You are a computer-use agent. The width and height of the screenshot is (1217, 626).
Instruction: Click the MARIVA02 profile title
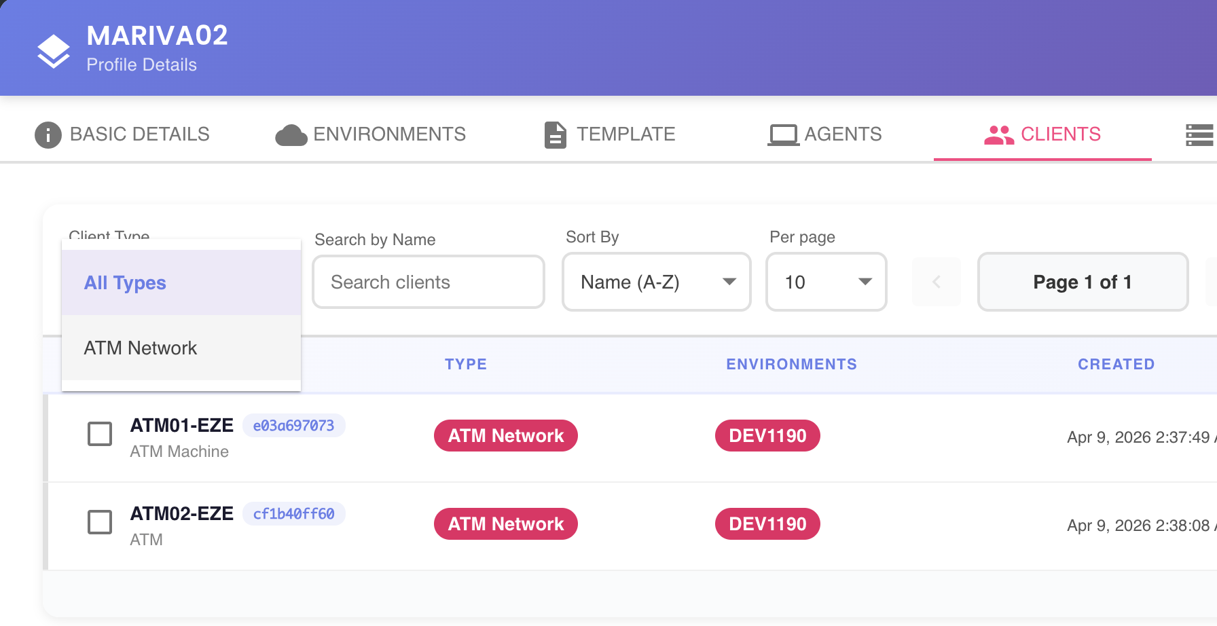point(158,35)
